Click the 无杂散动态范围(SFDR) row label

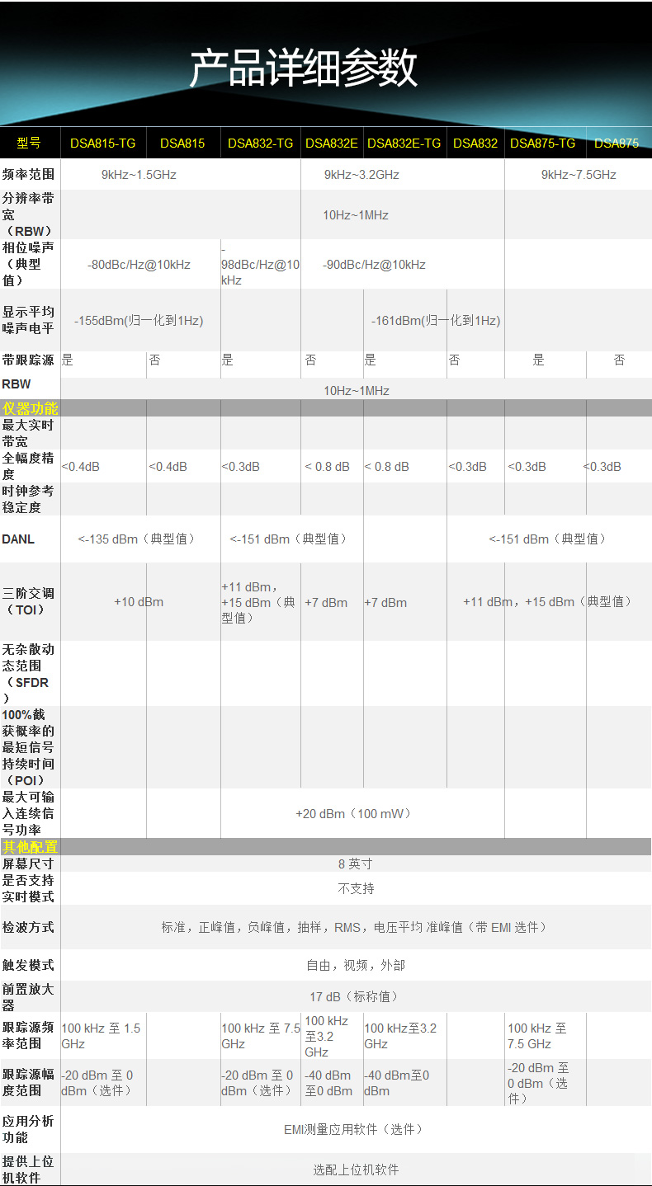28,673
